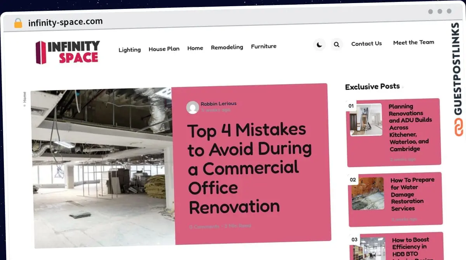Click the Robbin Lerious avatar image

pyautogui.click(x=193, y=107)
